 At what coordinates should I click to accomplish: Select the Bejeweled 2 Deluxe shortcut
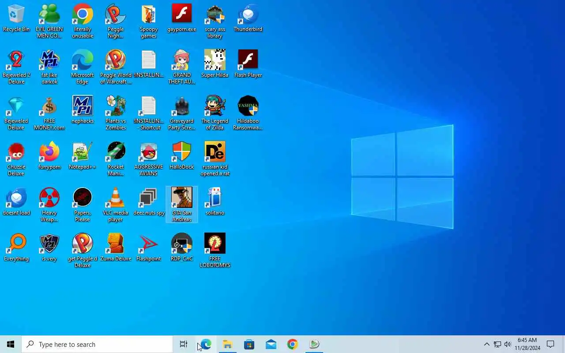[x=16, y=67]
